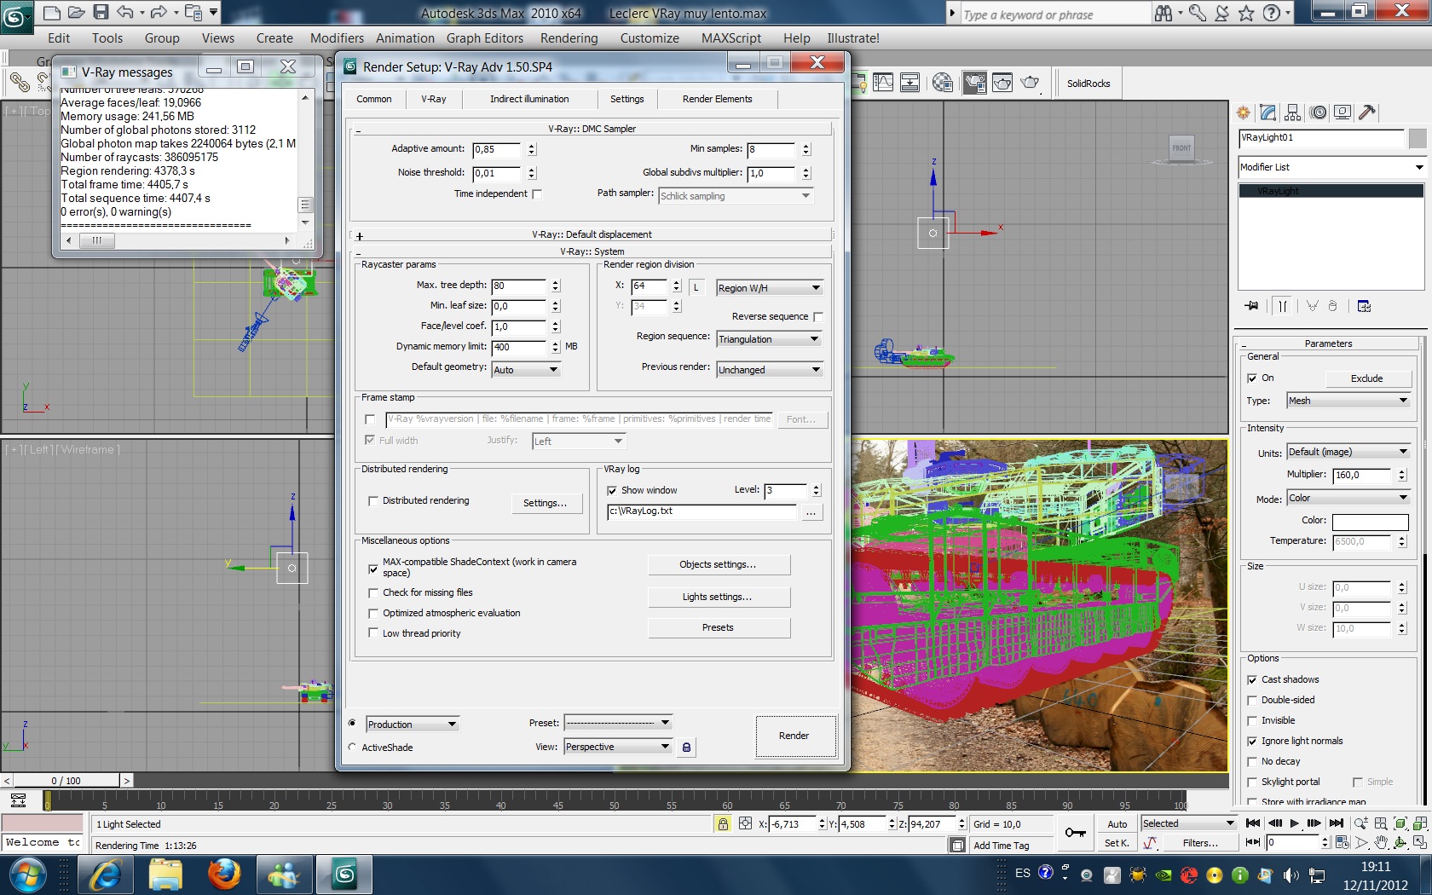Click the lock view padlock icon in Render Setup
The image size is (1432, 895).
pyautogui.click(x=686, y=748)
